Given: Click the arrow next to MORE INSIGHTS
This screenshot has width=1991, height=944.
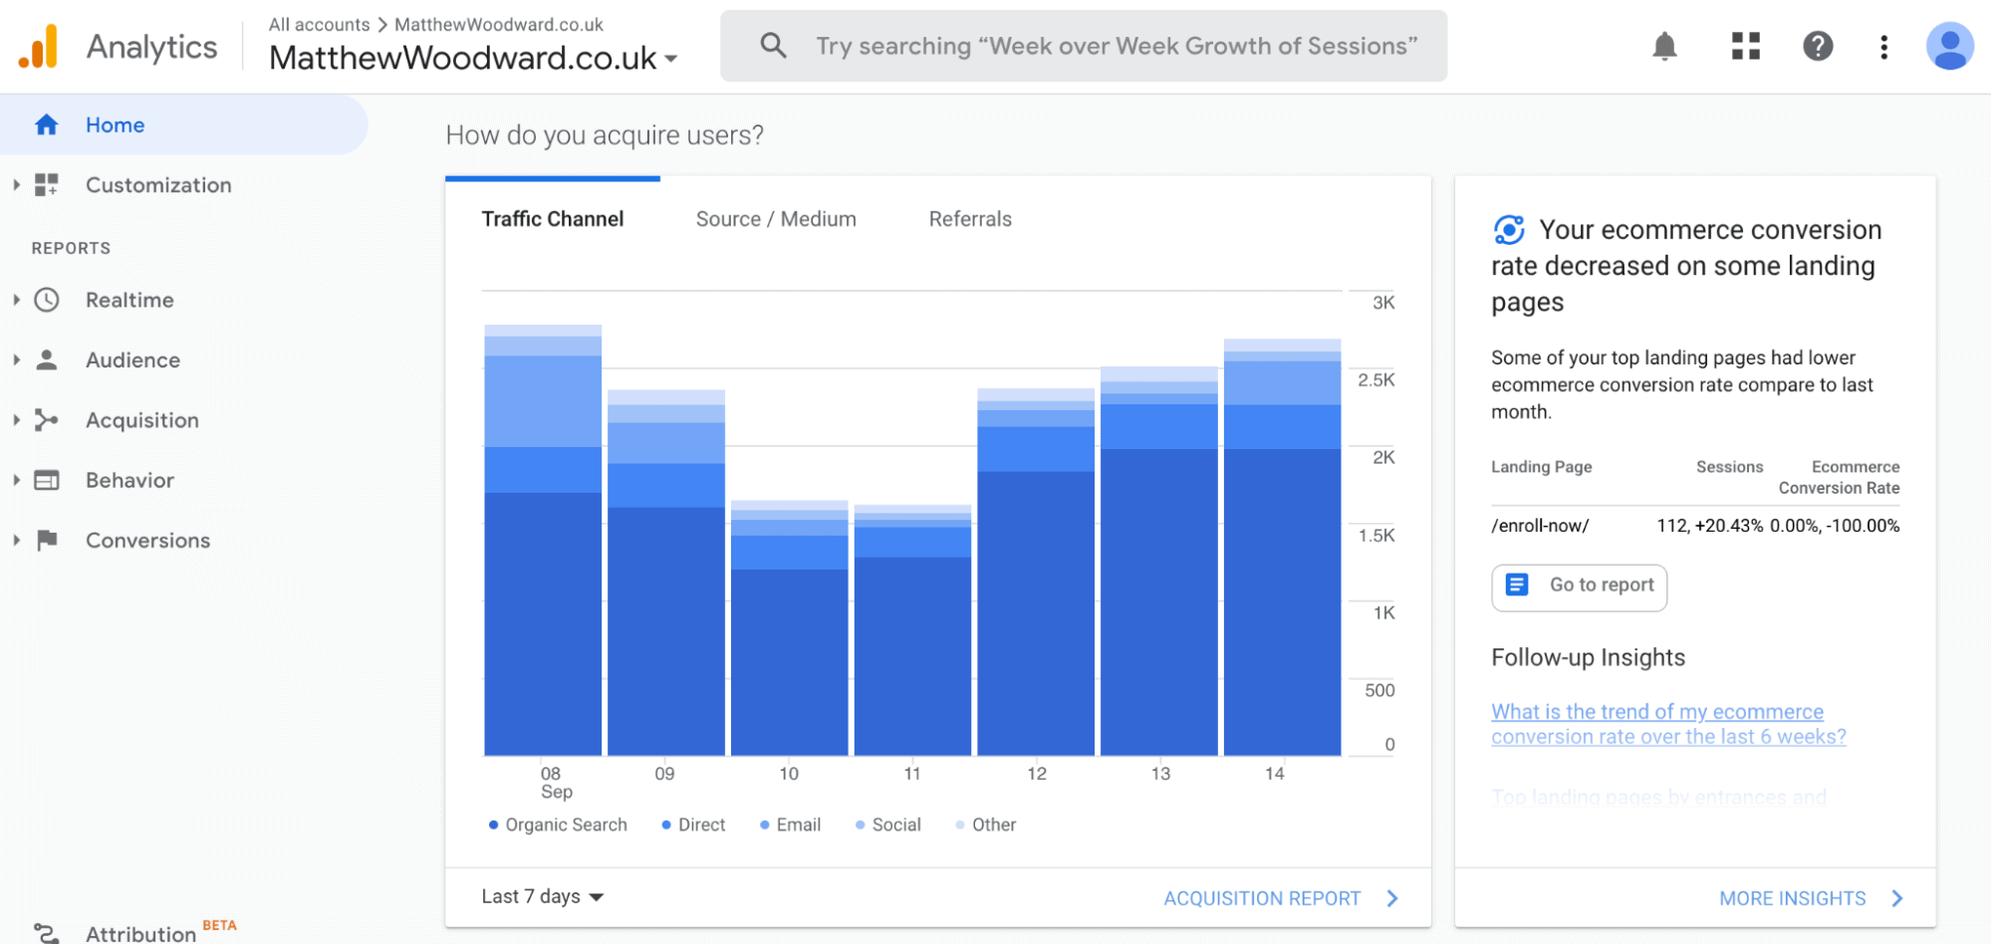Looking at the screenshot, I should pyautogui.click(x=1897, y=898).
